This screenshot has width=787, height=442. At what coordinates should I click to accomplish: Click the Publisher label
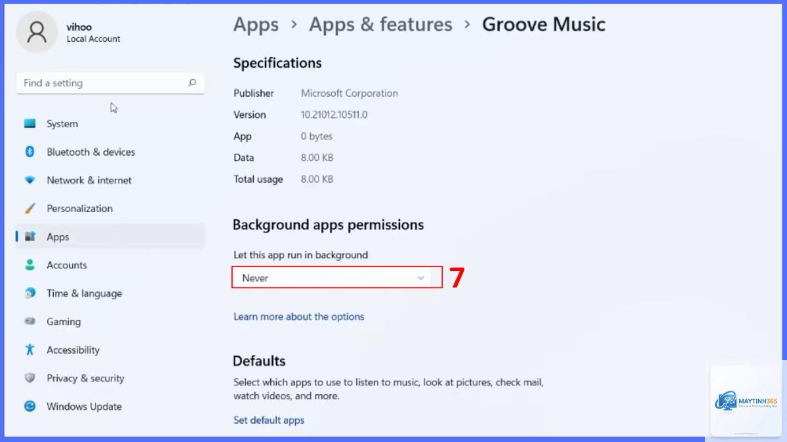click(x=254, y=93)
